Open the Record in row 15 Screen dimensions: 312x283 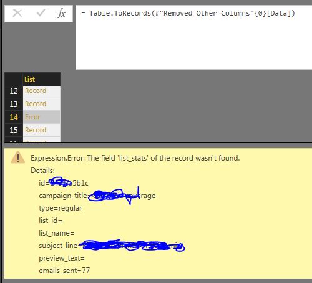tap(42, 130)
